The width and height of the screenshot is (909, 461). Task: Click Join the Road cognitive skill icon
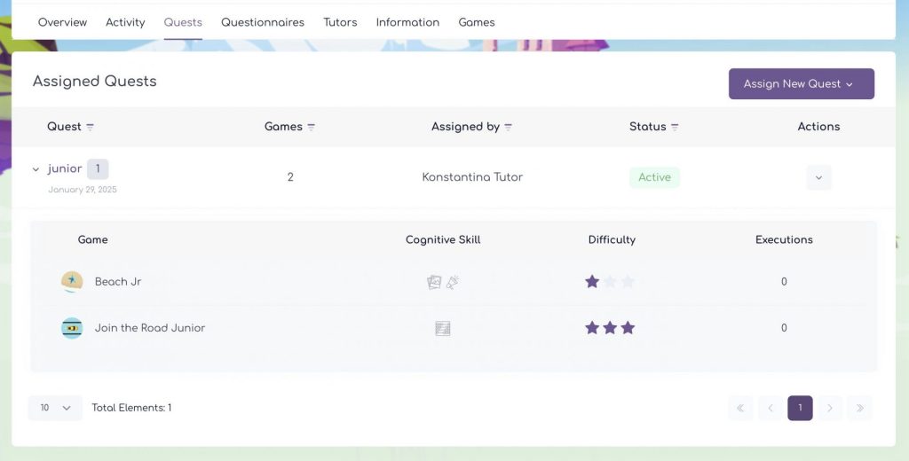coord(443,328)
